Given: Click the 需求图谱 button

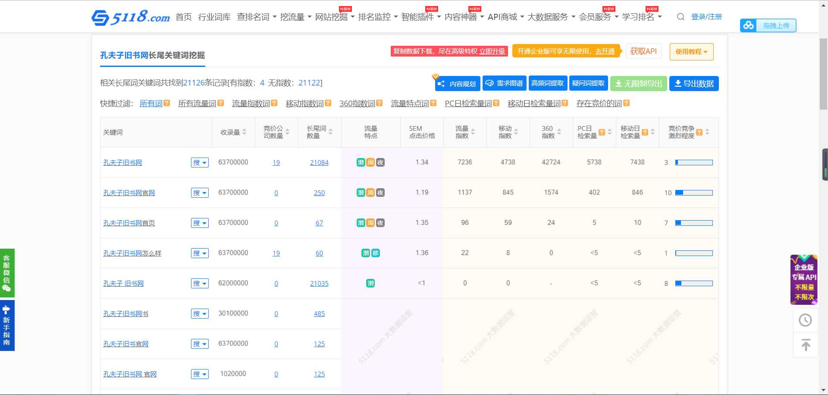Looking at the screenshot, I should tap(504, 83).
